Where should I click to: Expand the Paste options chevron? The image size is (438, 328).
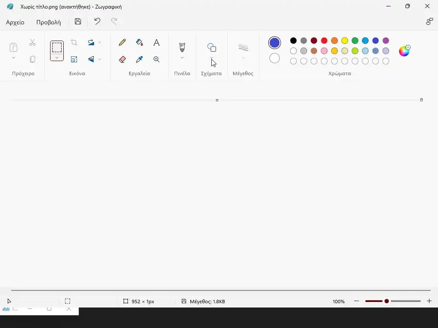coord(13,58)
